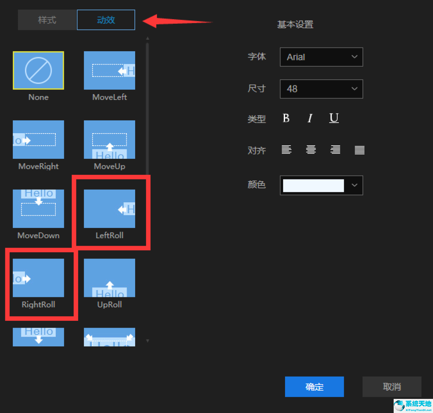Select the MoveDown animation effect

tap(38, 209)
